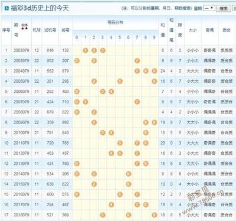Screen dimensions: 236x221
Task: Click the 奇偶 column header
Action: [x=209, y=30]
